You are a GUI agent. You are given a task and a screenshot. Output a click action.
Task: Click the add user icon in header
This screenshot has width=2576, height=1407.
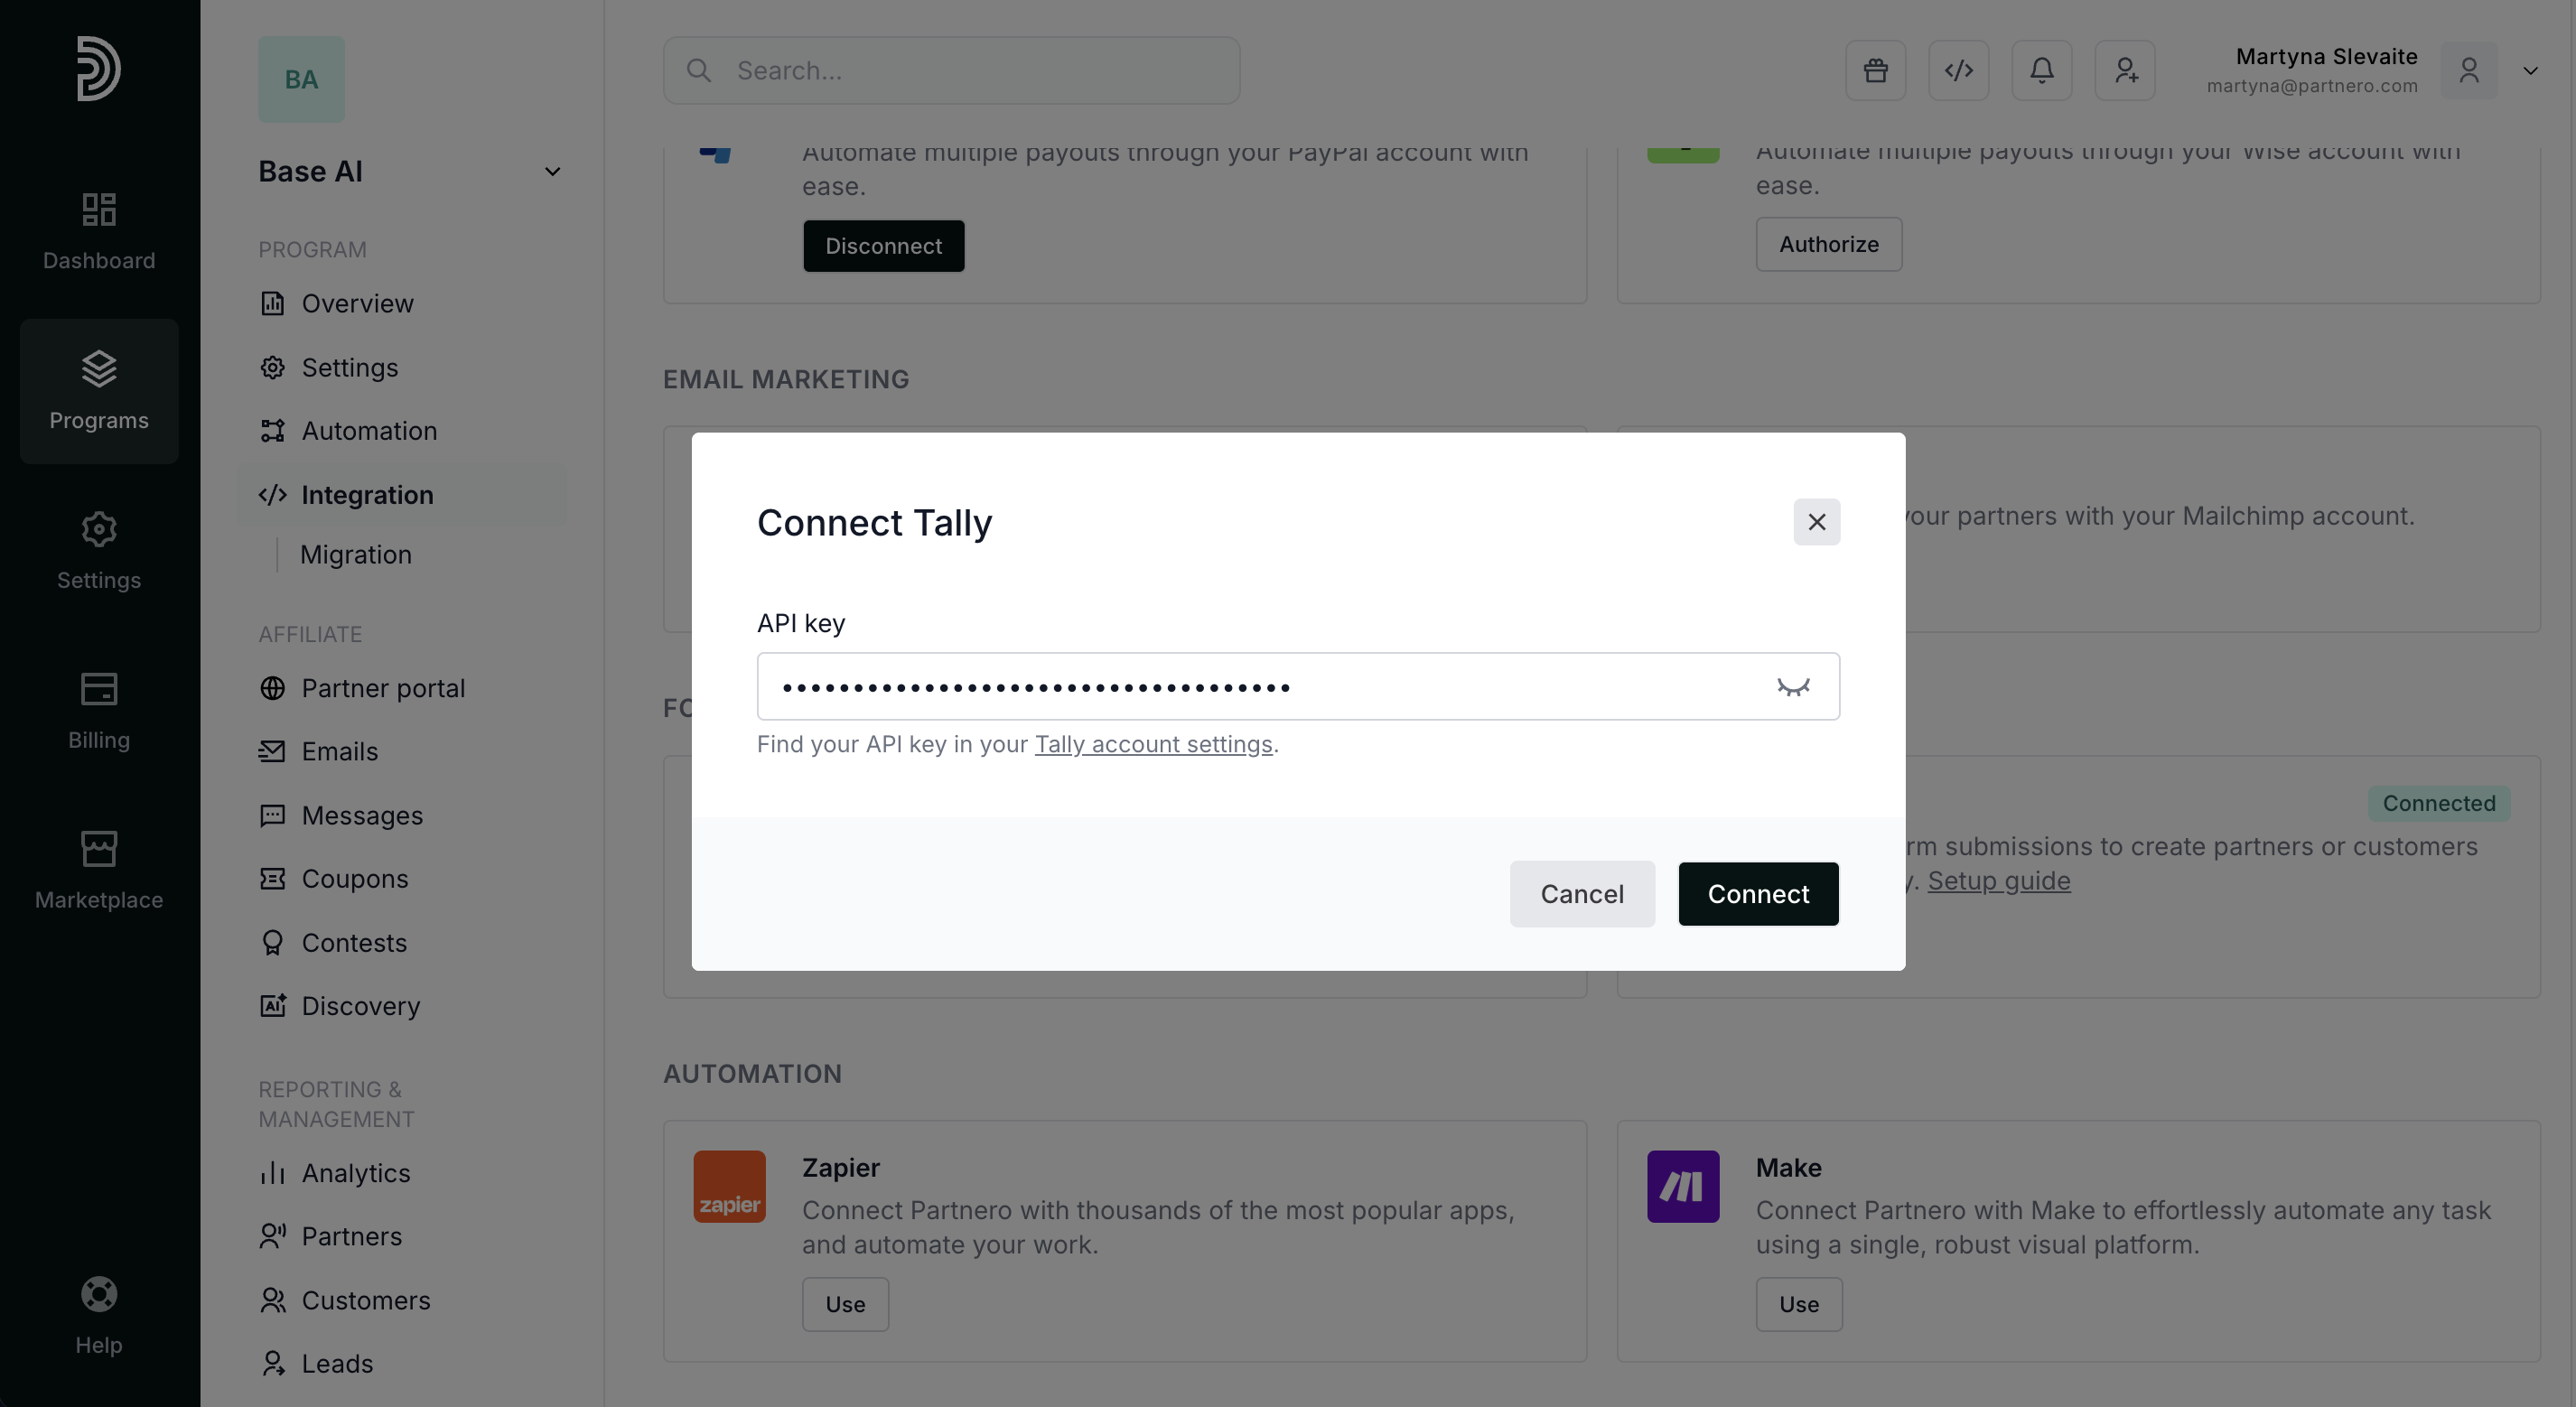tap(2125, 70)
